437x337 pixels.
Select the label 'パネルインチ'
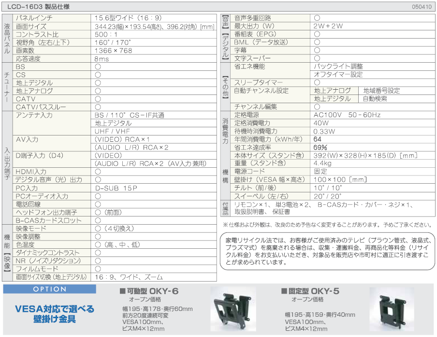(x=34, y=18)
